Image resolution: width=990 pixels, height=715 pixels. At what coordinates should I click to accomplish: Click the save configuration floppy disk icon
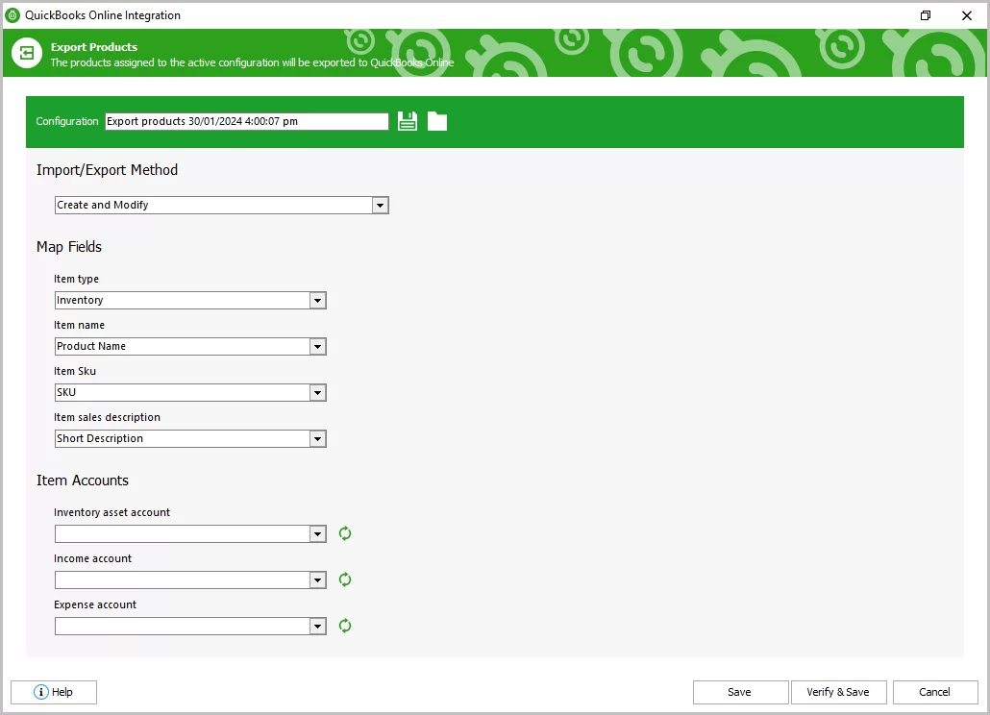[407, 120]
